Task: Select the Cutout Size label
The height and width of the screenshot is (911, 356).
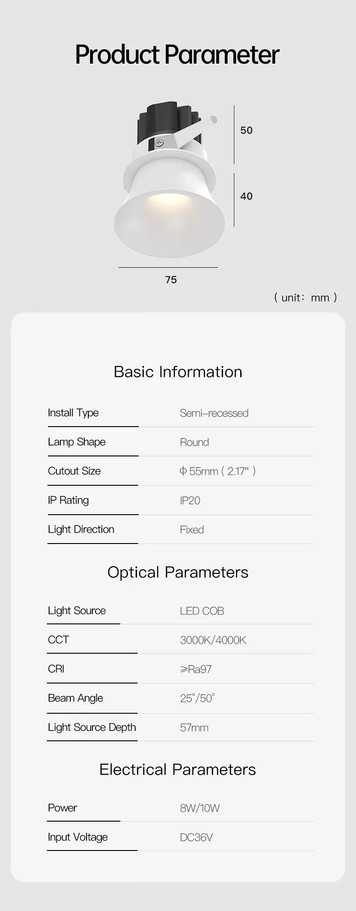Action: (74, 471)
